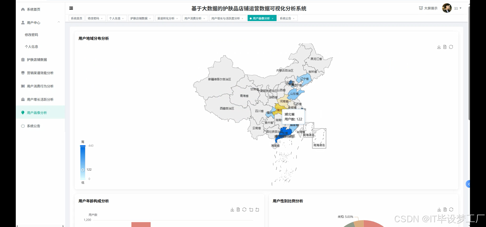486x227 pixels.
Task: Close the 用户画像分析 tab
Action: pyautogui.click(x=273, y=19)
